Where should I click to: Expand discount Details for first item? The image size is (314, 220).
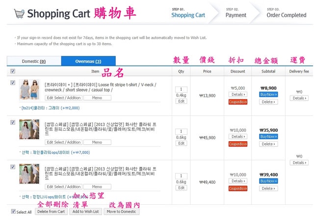tap(238, 95)
